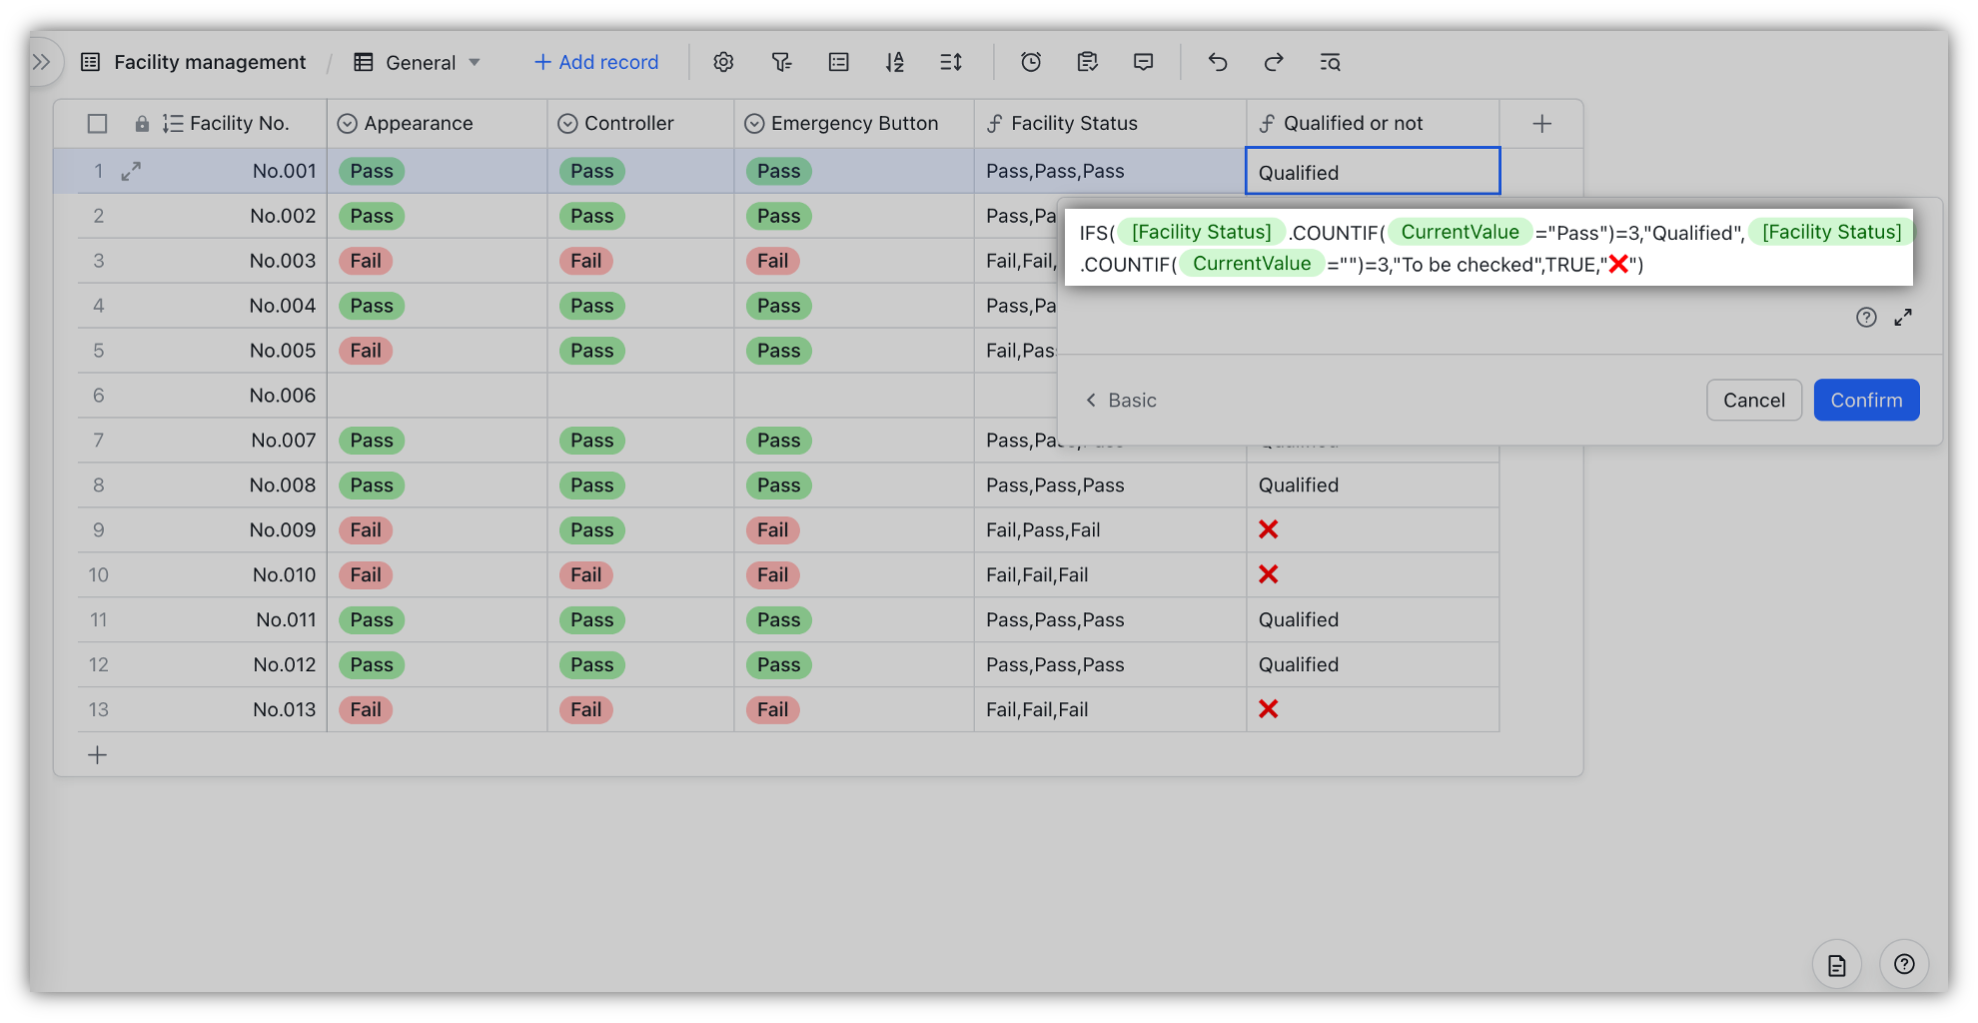Open the comments icon

click(x=1144, y=62)
